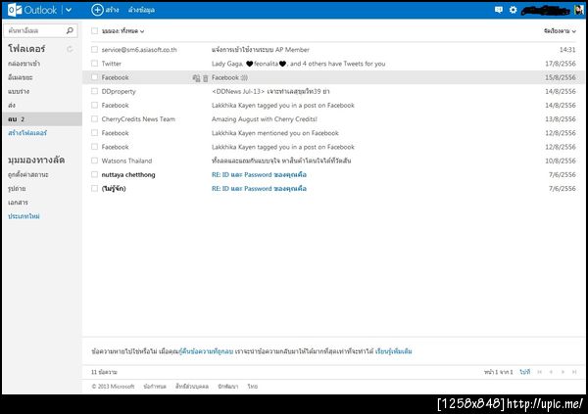The height and width of the screenshot is (414, 588).
Task: Open the ถูกตั้งค่าสถานะ flagged quick view
Action: click(x=28, y=175)
